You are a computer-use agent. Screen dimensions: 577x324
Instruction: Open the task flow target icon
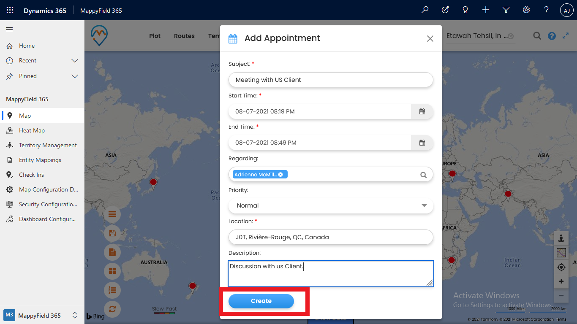pos(445,10)
